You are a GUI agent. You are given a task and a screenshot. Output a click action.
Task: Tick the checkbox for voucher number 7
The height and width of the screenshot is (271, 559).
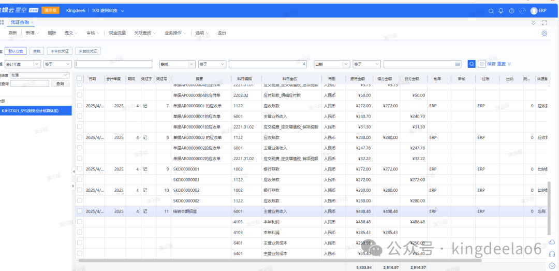tap(80, 106)
